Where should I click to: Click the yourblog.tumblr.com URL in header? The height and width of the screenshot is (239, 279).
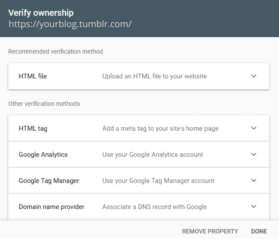70,24
